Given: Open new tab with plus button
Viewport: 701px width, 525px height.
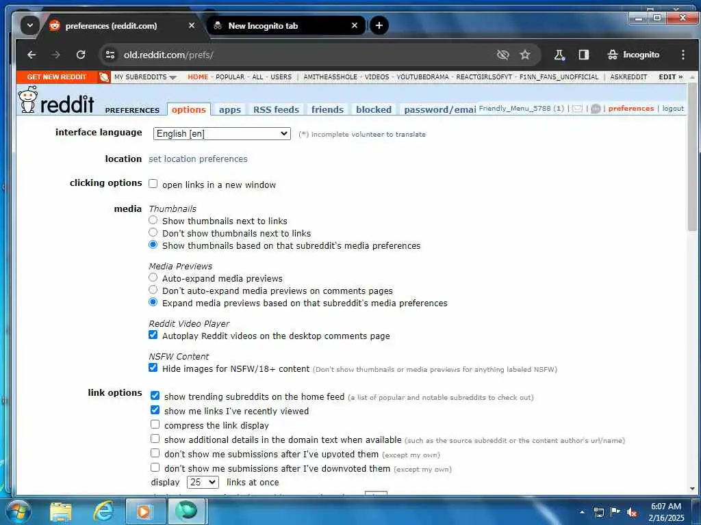Looking at the screenshot, I should point(379,25).
